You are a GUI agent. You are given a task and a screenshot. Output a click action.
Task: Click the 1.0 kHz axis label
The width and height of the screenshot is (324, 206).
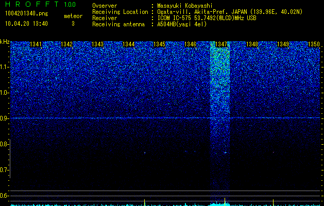click(4, 93)
